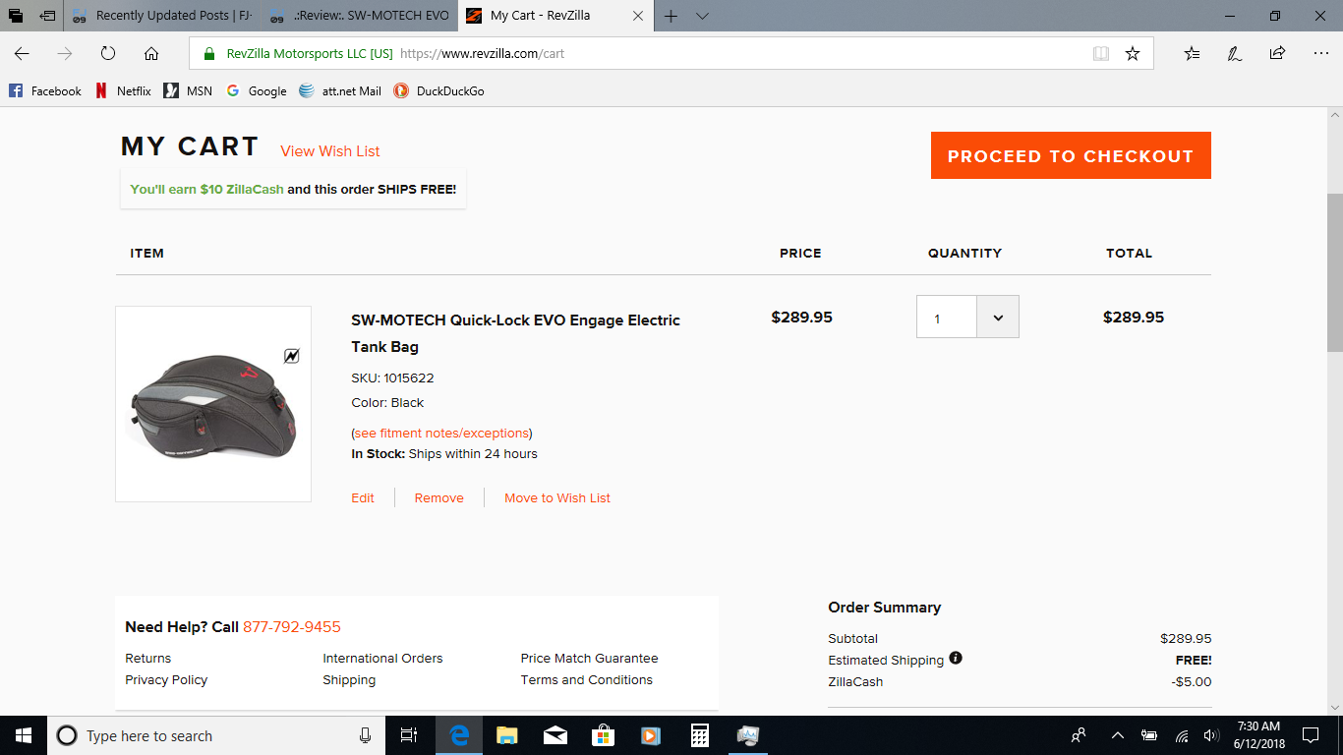Go back to the previous page
The width and height of the screenshot is (1343, 755).
pyautogui.click(x=22, y=53)
